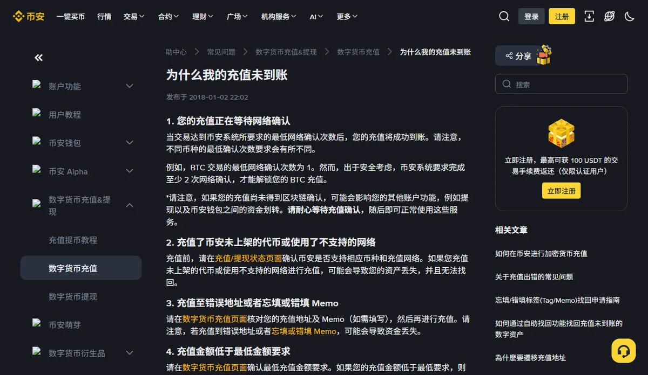Open the AI dropdown menu
Screen dimensions: 648x375
(x=316, y=17)
